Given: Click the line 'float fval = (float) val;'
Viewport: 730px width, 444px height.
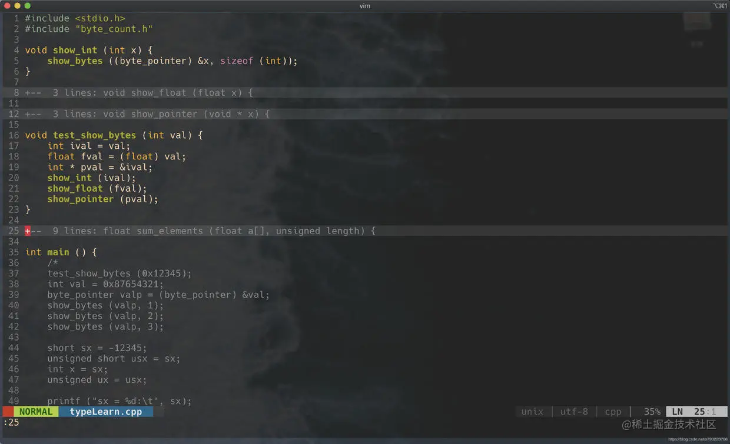Looking at the screenshot, I should point(117,156).
